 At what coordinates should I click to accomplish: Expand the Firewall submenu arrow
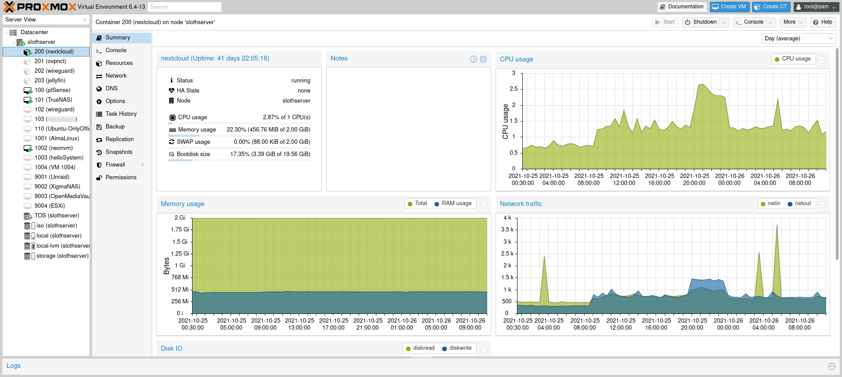pyautogui.click(x=143, y=165)
